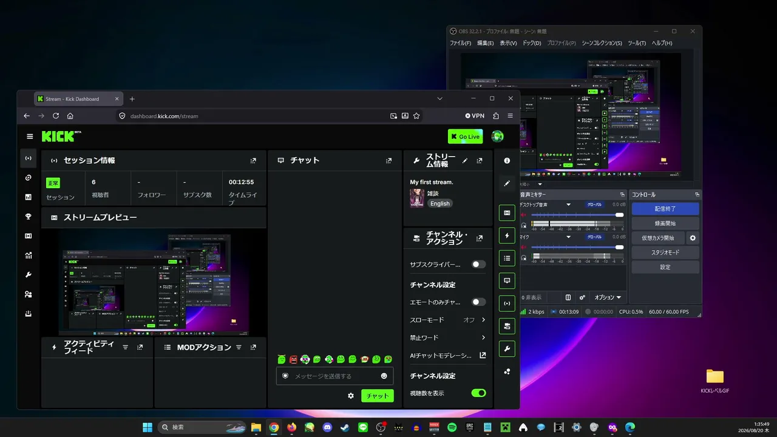Click スタジオモード in OBS controls
The height and width of the screenshot is (437, 777).
[665, 252]
